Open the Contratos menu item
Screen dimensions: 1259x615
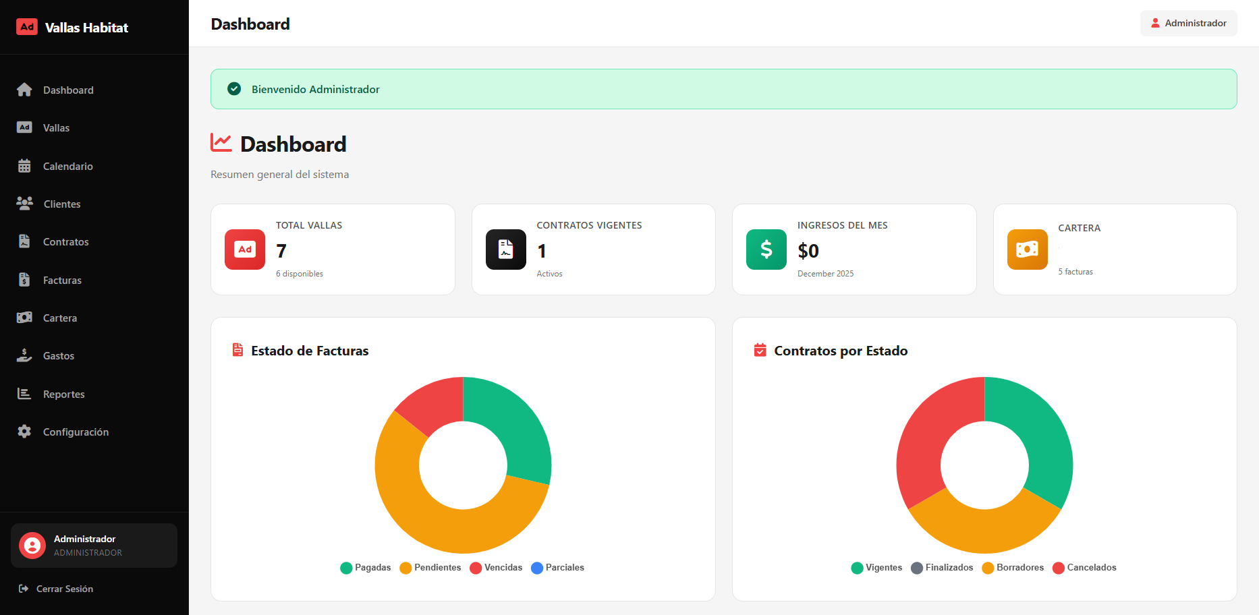(65, 242)
